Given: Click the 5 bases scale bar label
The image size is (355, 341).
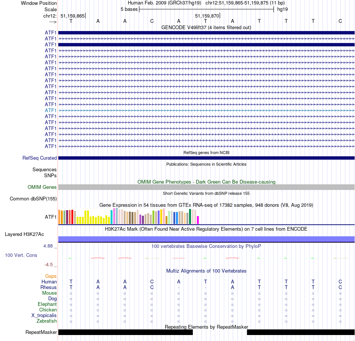Looking at the screenshot, I should point(129,9).
